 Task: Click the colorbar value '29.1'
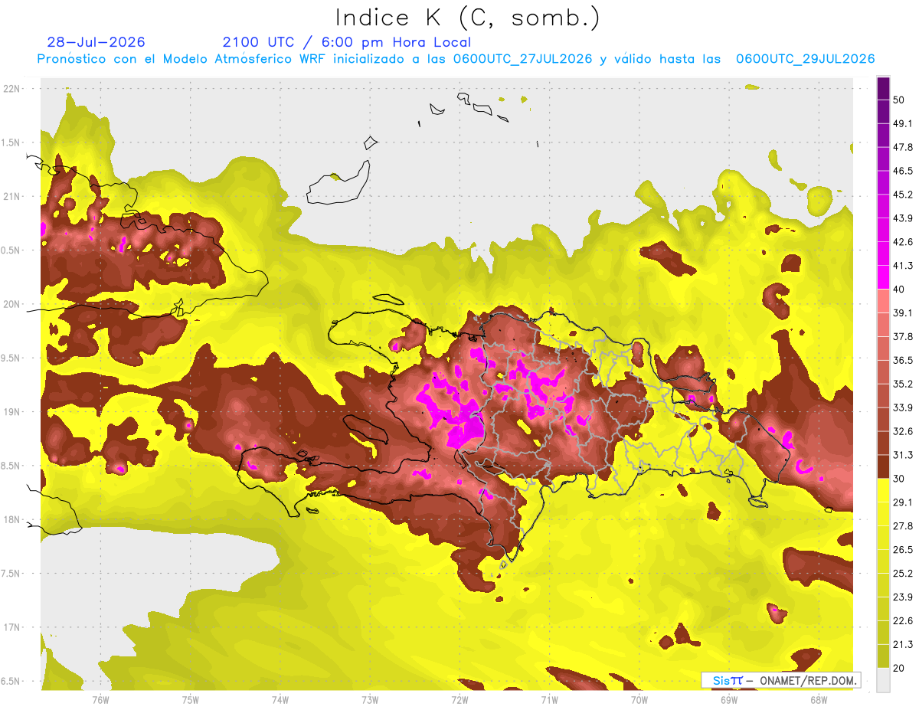pyautogui.click(x=903, y=502)
